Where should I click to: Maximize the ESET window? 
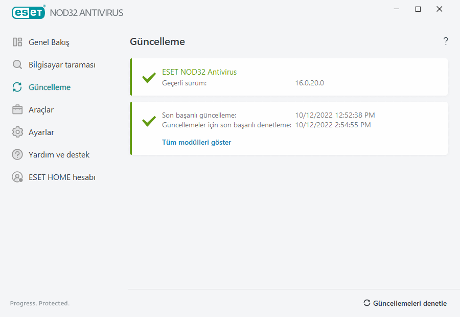[418, 9]
